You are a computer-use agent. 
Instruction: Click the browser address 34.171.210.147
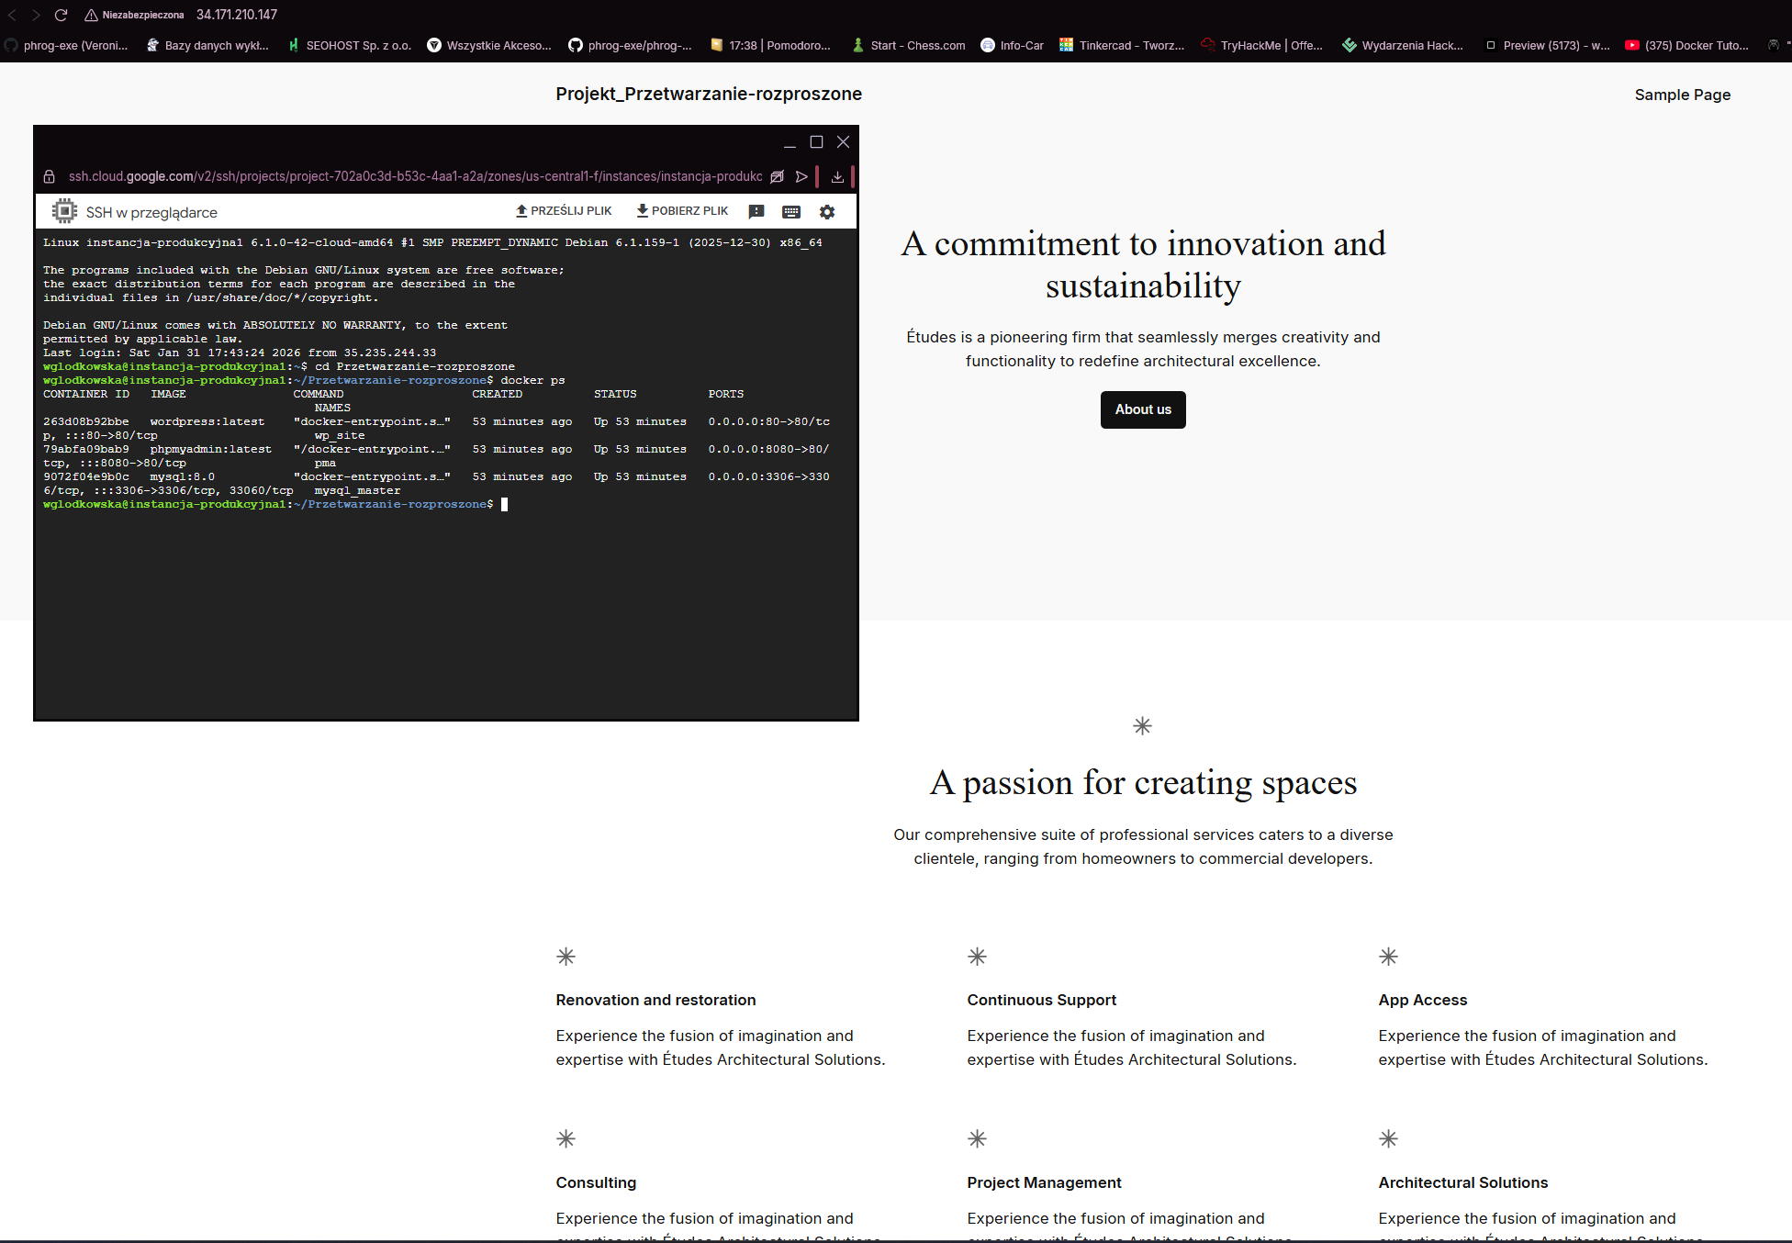237,15
